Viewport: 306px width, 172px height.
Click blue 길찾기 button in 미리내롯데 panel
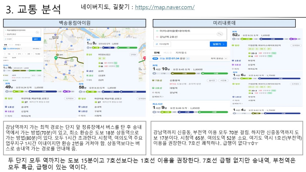(218, 44)
